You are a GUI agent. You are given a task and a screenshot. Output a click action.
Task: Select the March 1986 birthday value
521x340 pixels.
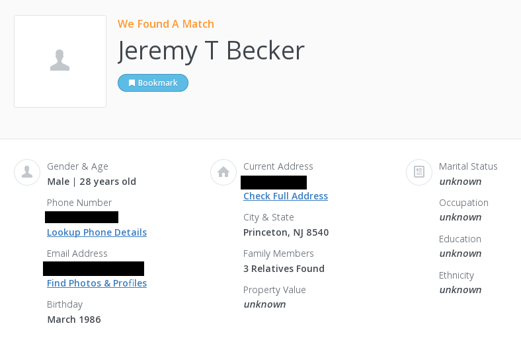[74, 320]
